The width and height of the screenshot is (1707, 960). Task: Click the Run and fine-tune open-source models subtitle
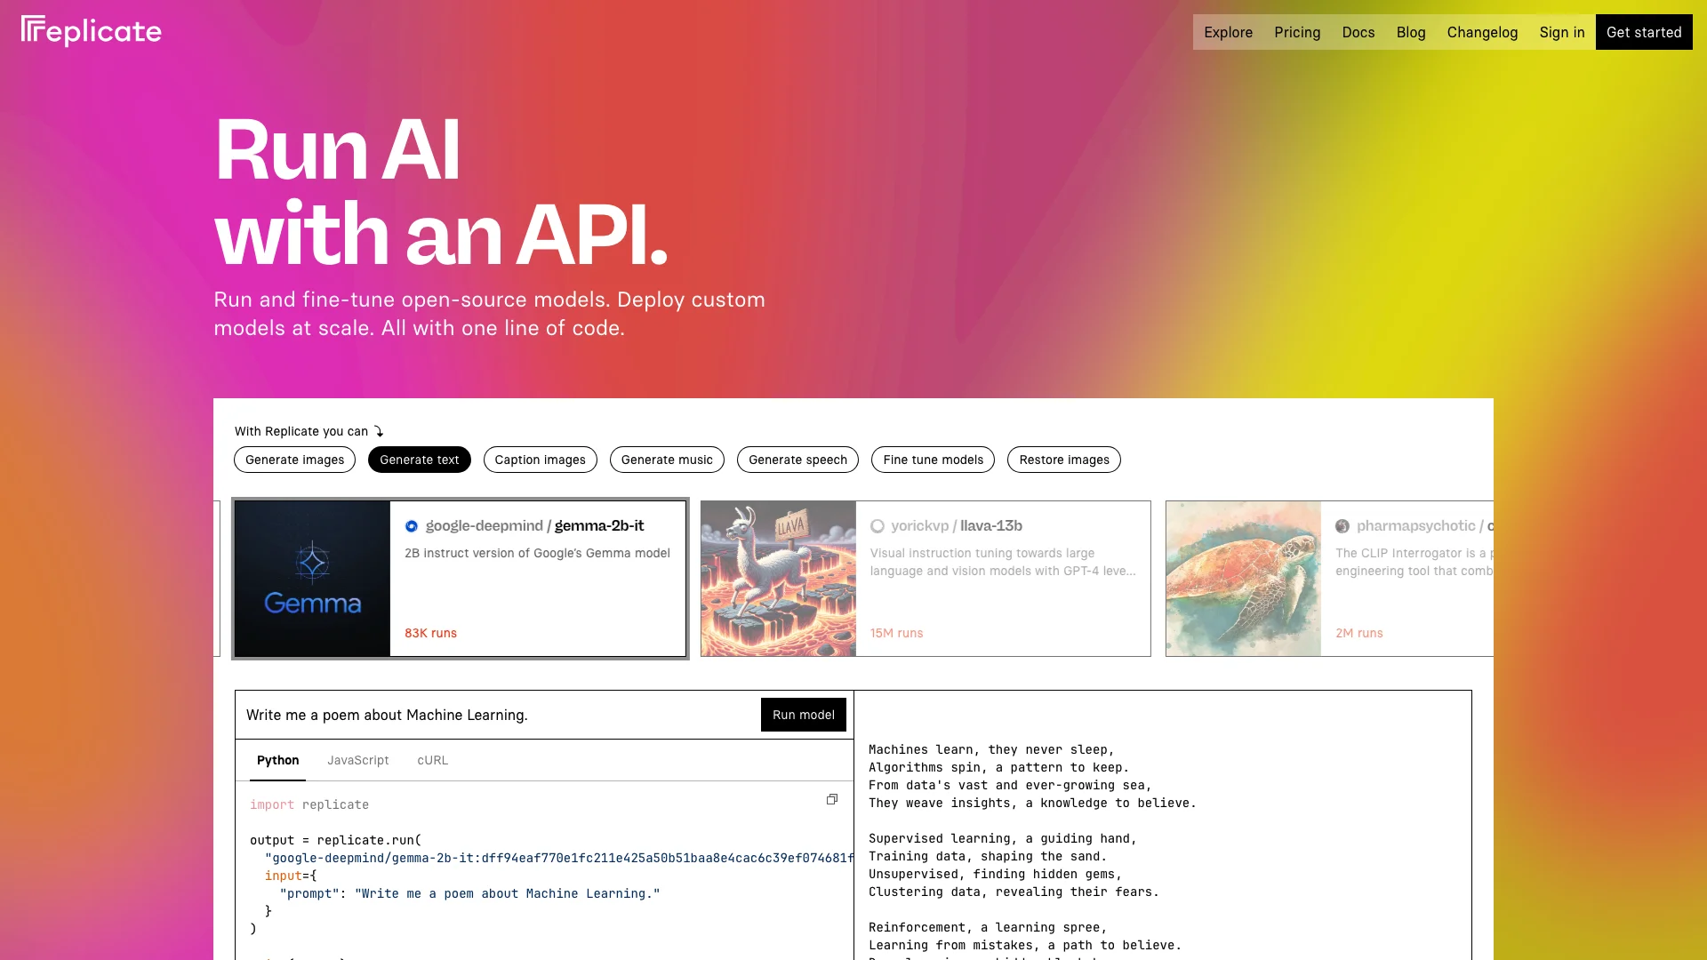(489, 314)
